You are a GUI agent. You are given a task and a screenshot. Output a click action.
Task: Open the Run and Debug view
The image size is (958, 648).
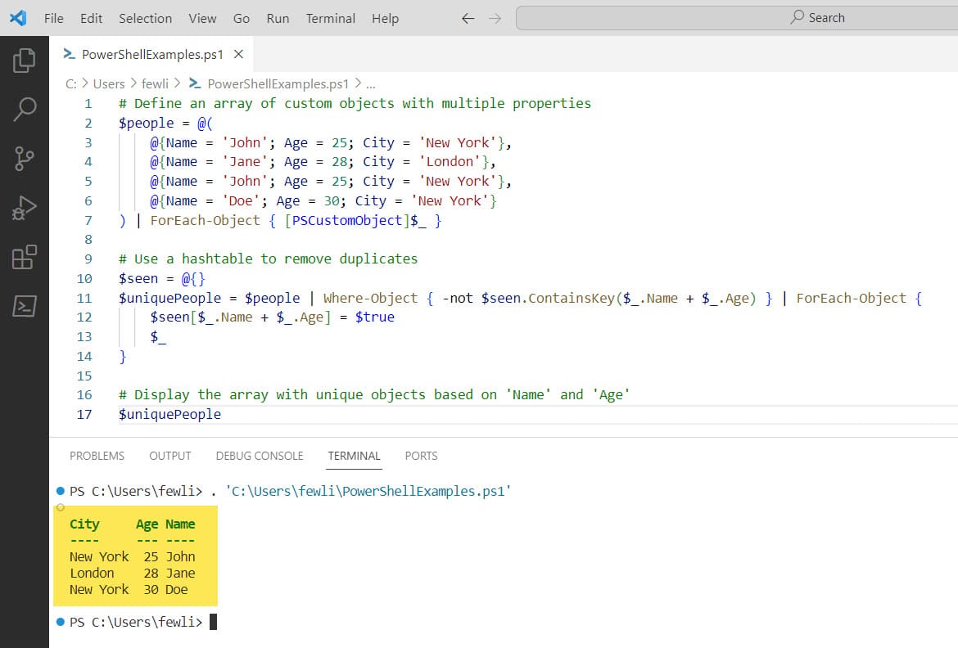[25, 208]
